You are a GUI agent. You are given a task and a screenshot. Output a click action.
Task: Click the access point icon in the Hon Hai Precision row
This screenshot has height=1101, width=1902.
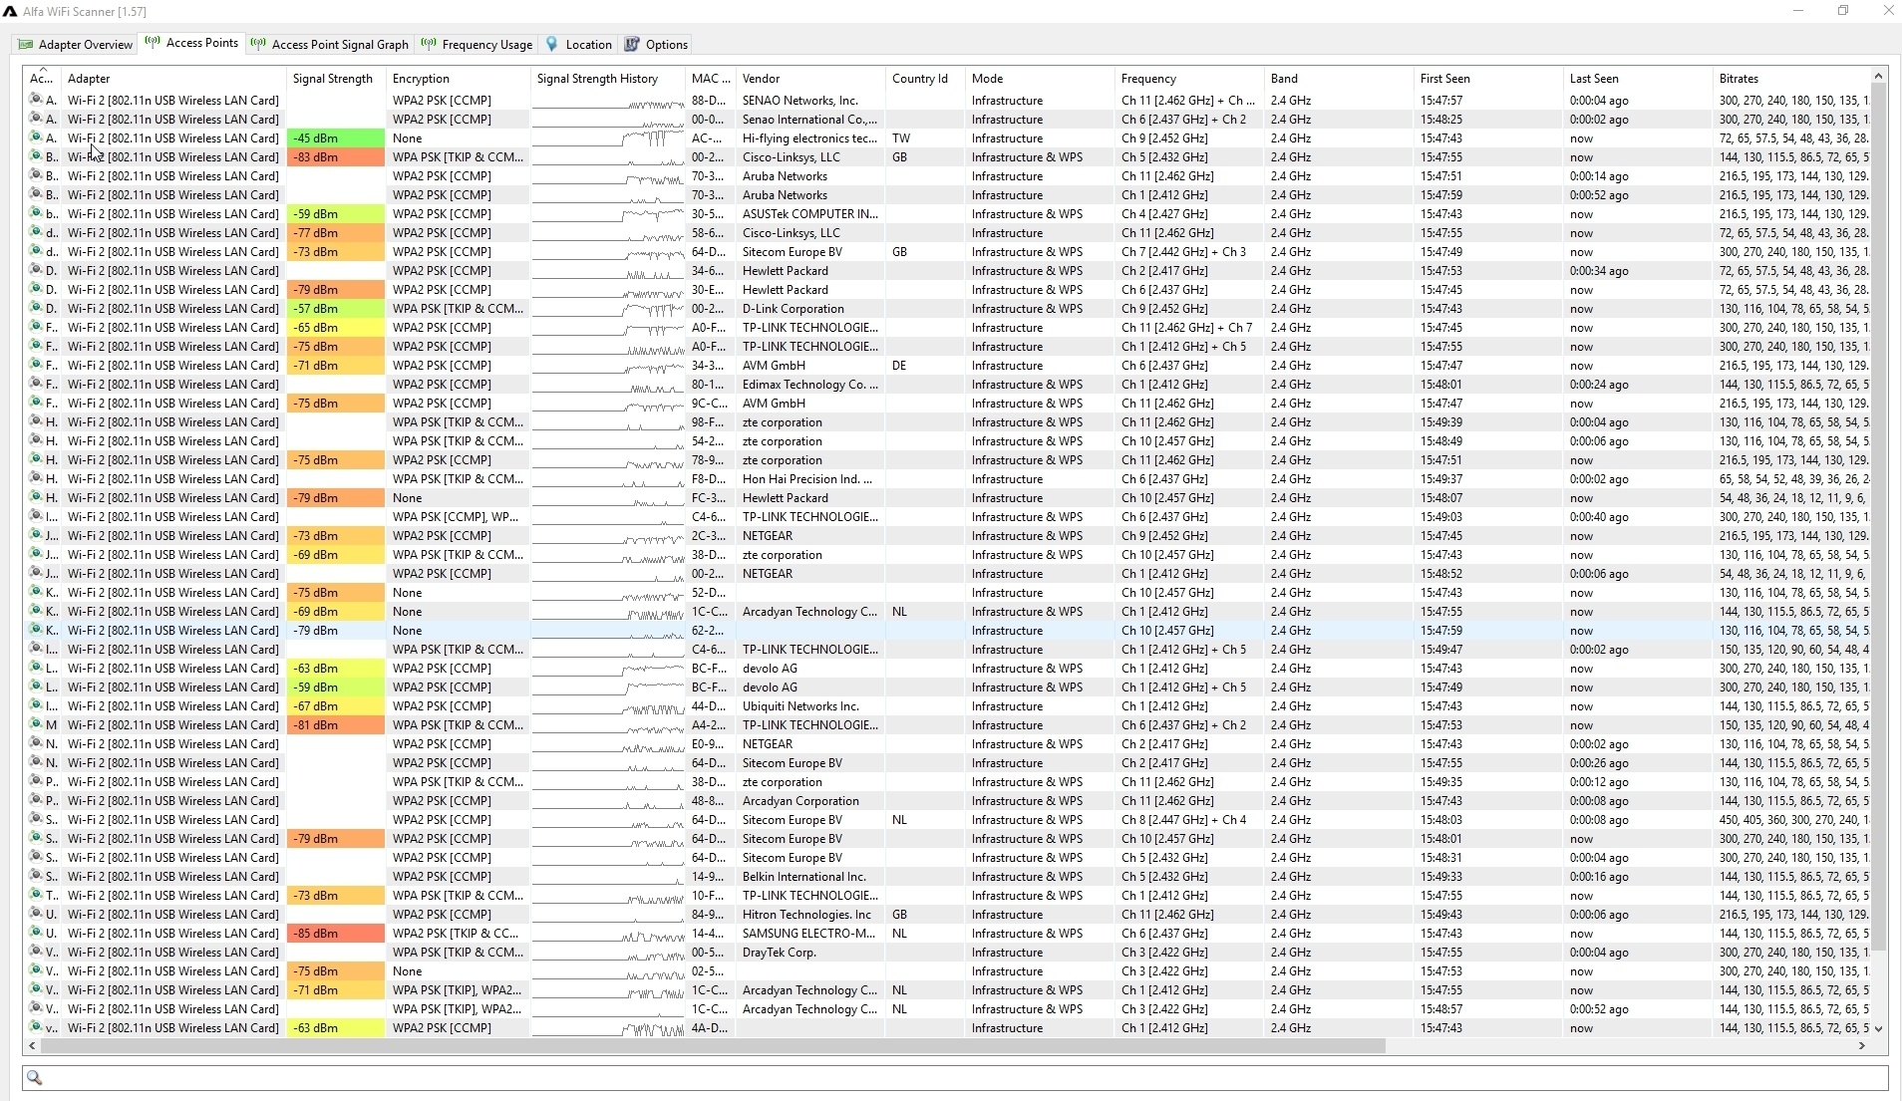(x=35, y=478)
